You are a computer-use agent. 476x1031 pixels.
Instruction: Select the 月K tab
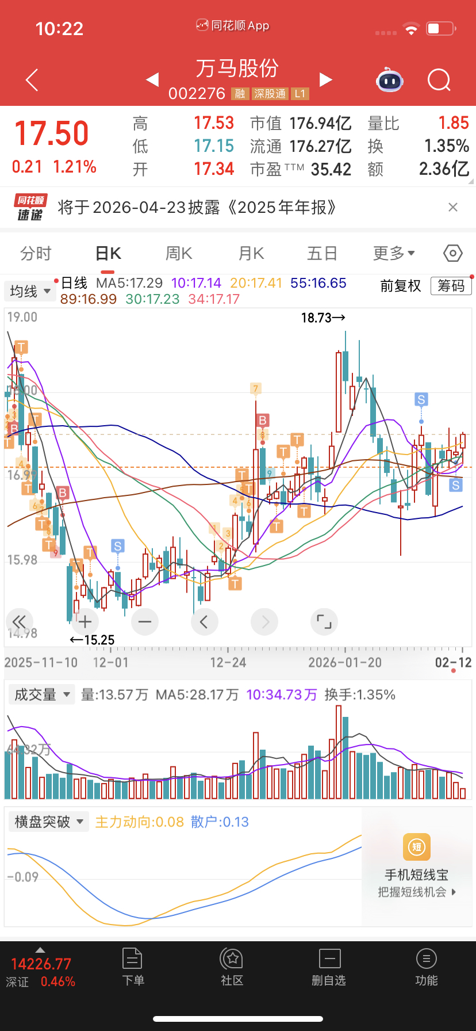pos(251,253)
